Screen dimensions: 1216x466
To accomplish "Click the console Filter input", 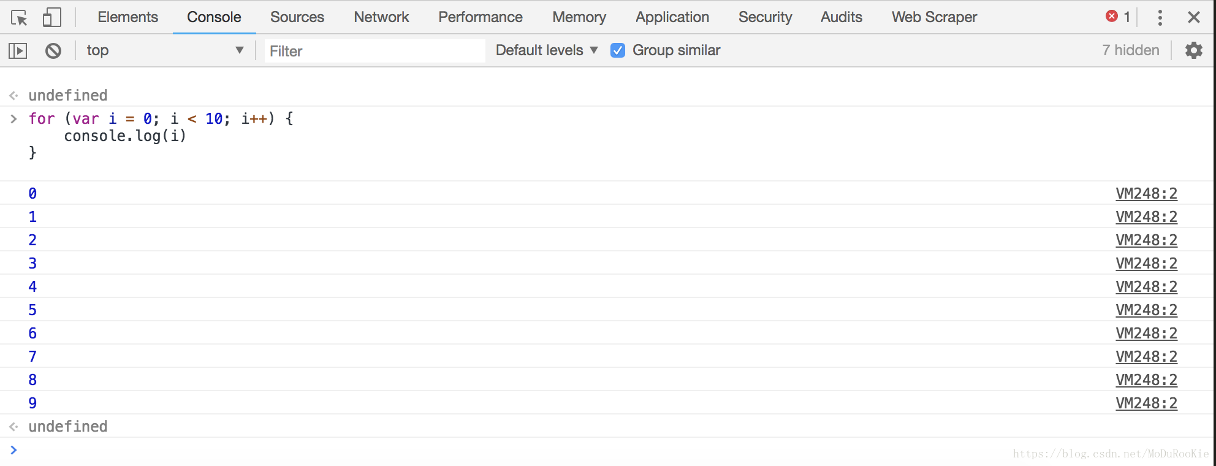I will click(374, 51).
